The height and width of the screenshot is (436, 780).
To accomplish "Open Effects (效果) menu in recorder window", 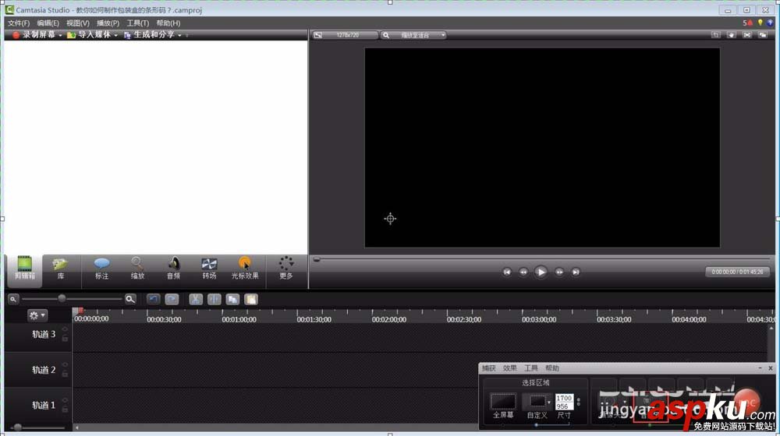I will coord(510,368).
